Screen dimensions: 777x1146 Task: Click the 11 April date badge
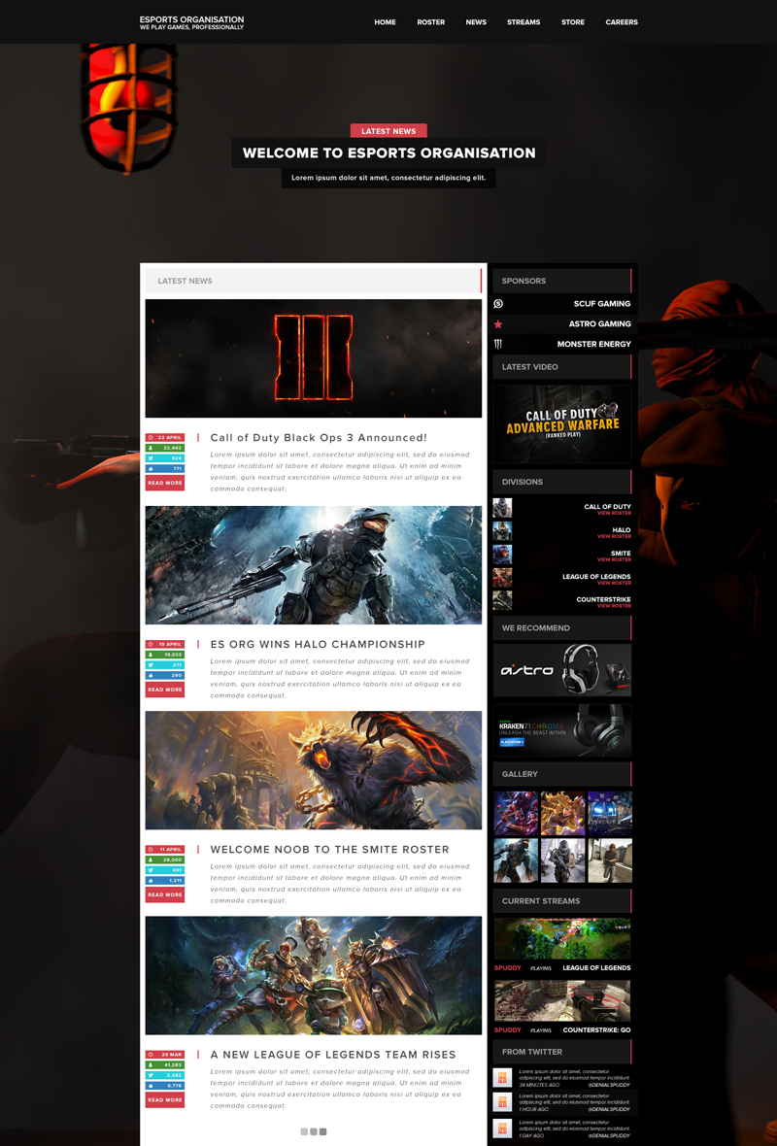point(164,849)
